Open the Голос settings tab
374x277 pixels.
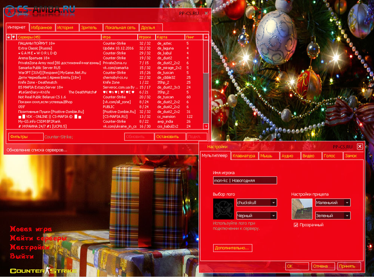pos(332,156)
